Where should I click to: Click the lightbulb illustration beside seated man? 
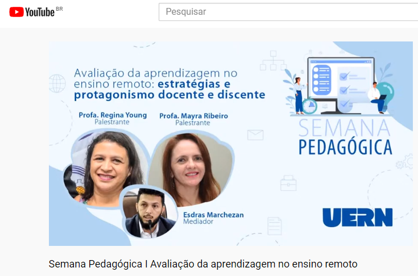(x=386, y=93)
